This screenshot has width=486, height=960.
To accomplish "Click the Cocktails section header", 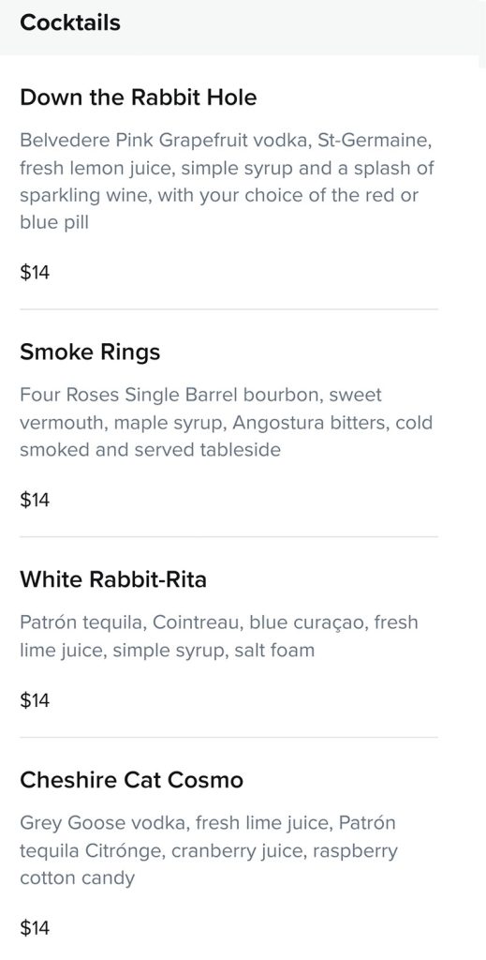I will point(69,22).
